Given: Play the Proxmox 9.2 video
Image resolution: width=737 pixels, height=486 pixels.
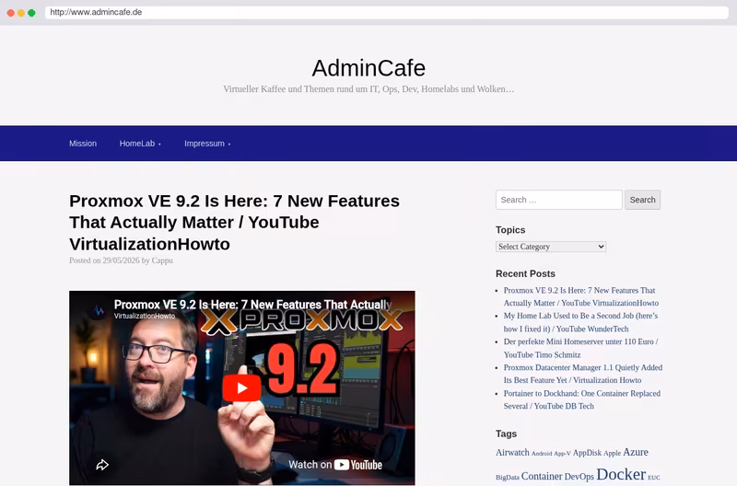Looking at the screenshot, I should pyautogui.click(x=241, y=388).
